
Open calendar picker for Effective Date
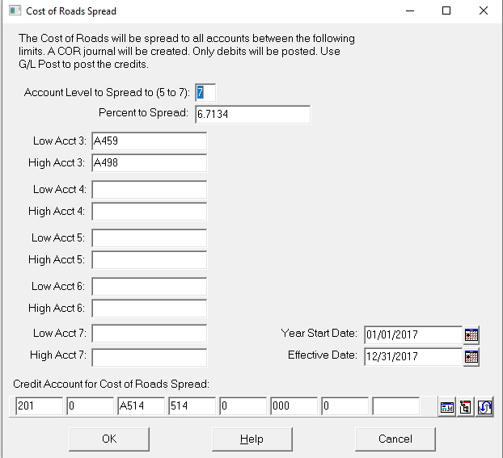(x=471, y=357)
